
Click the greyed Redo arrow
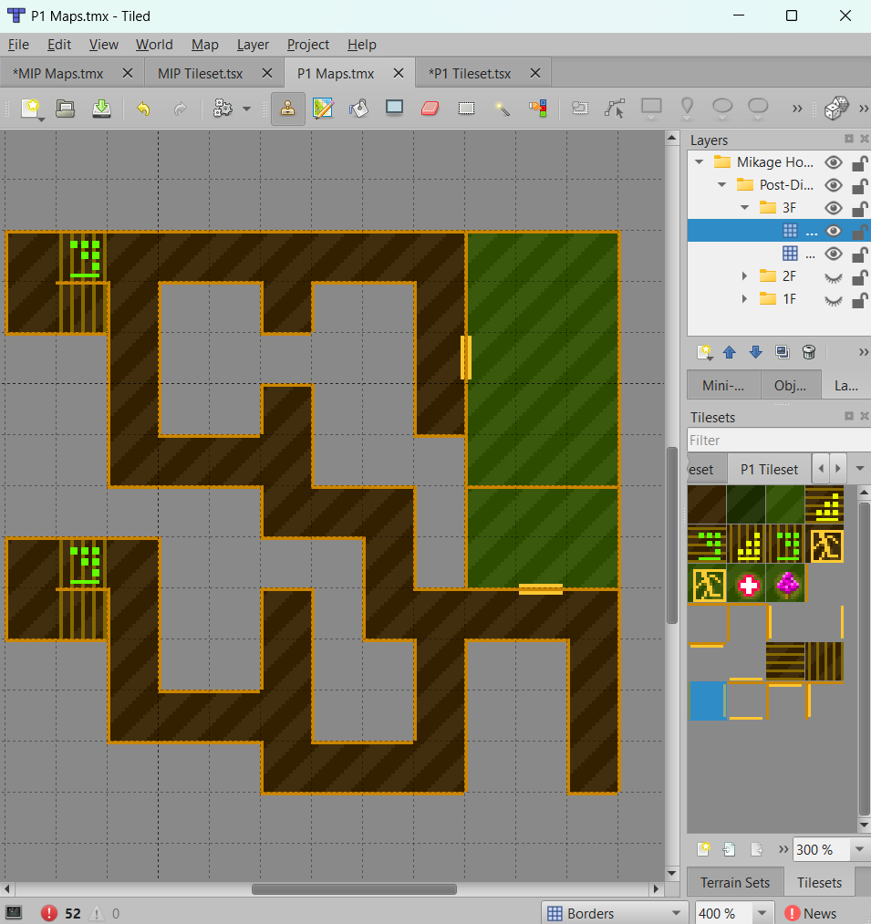pyautogui.click(x=180, y=109)
